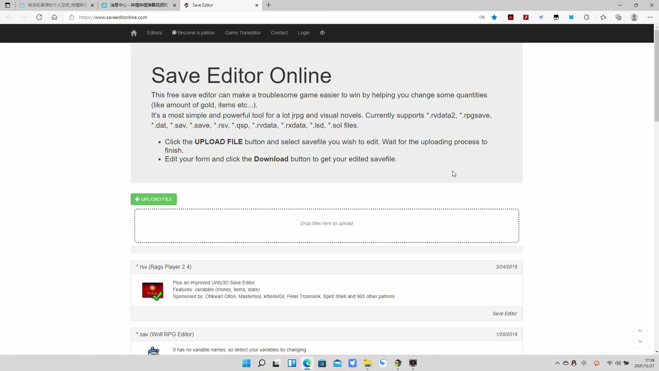Switch to the first Bilibili personal space tab

tap(57, 5)
